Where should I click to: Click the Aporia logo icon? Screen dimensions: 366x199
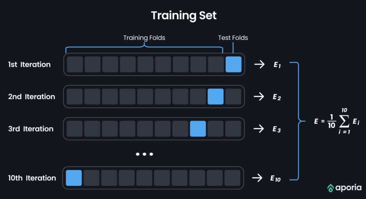pyautogui.click(x=331, y=188)
